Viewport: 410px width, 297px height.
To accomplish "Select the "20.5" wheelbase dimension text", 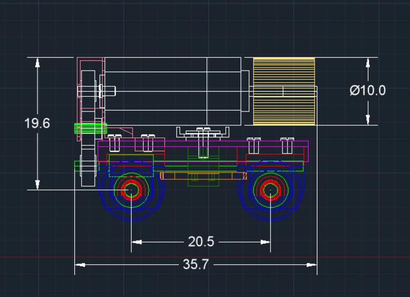I will point(201,242).
